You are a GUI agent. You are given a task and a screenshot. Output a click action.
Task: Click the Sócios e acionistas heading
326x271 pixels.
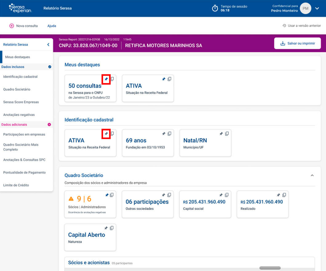tap(89, 262)
